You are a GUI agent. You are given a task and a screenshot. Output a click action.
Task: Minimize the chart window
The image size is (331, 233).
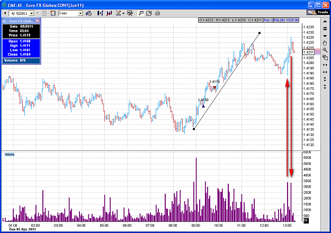tap(311, 5)
